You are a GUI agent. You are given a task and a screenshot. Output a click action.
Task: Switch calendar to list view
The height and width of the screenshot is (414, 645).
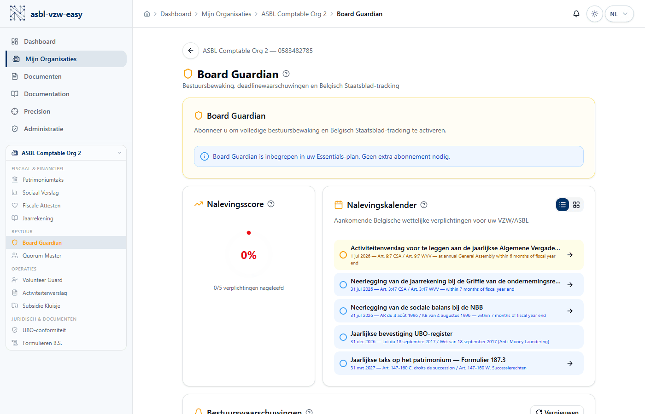coord(563,205)
